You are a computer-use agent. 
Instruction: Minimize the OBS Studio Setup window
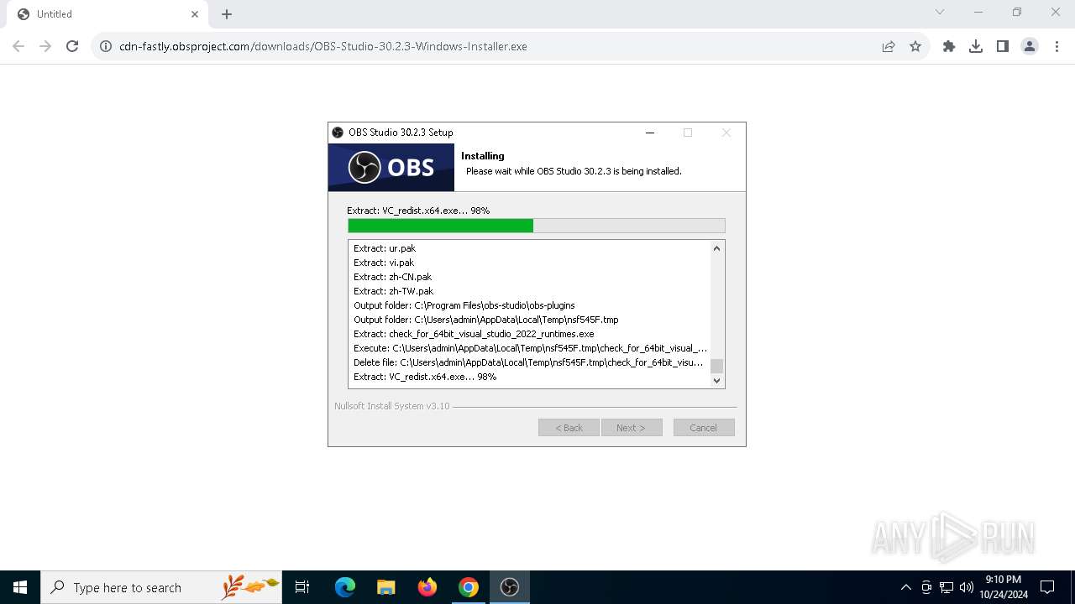point(650,133)
